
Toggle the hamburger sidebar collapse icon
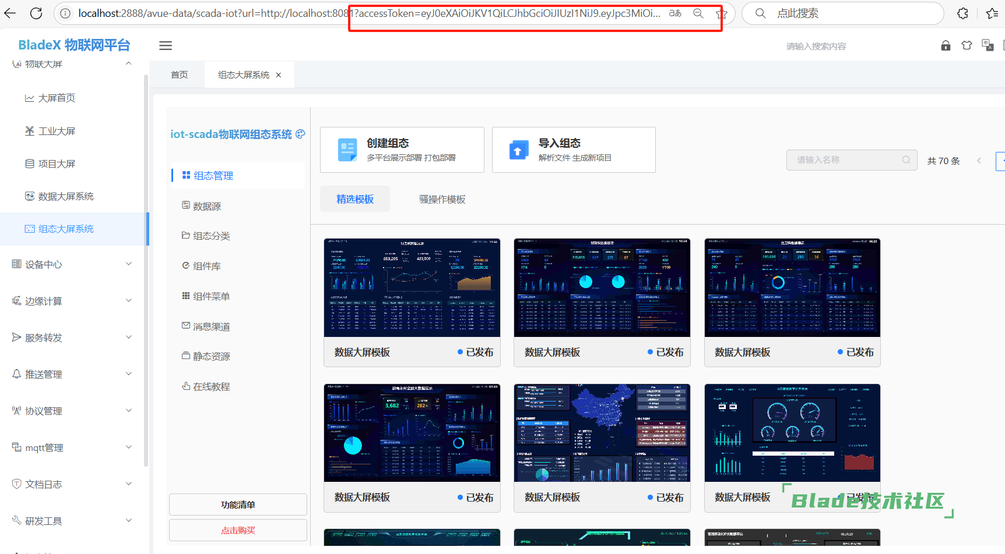(x=166, y=45)
